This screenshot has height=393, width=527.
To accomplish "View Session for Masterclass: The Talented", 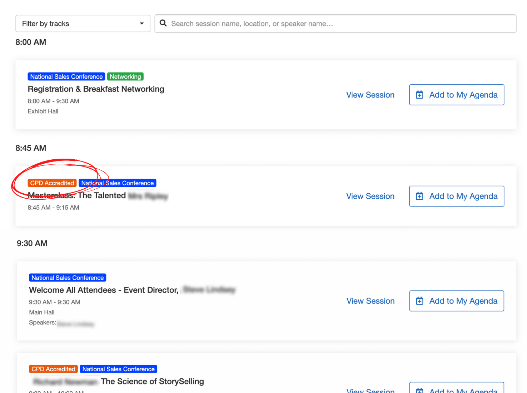I will (x=370, y=196).
